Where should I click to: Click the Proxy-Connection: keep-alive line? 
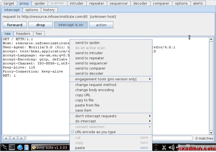point(33,72)
